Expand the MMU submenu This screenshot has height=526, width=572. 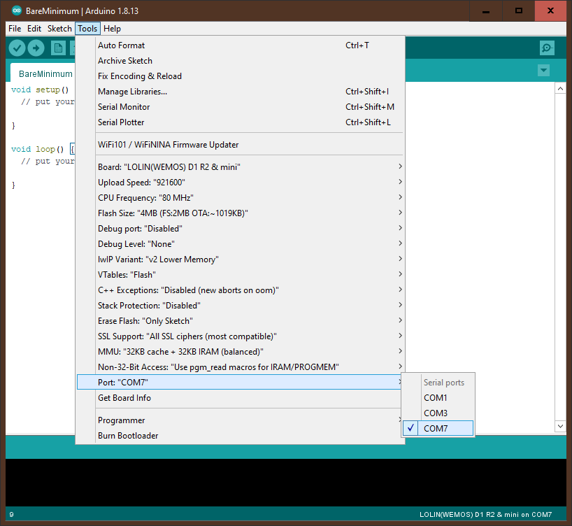tap(240, 352)
